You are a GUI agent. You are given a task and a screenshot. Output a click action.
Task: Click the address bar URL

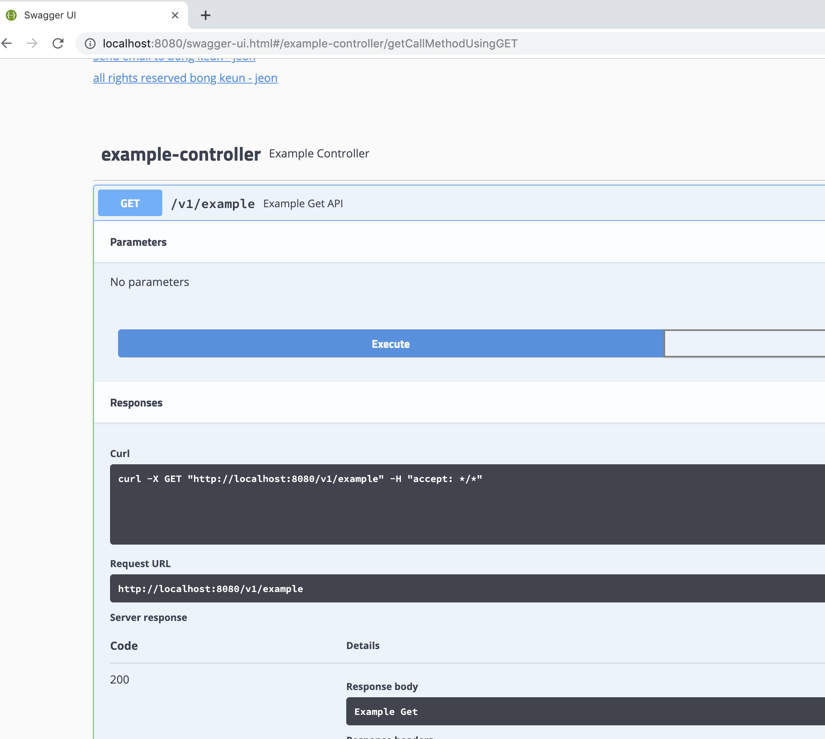tap(310, 43)
